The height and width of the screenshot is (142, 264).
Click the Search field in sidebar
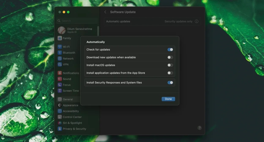pos(78,21)
